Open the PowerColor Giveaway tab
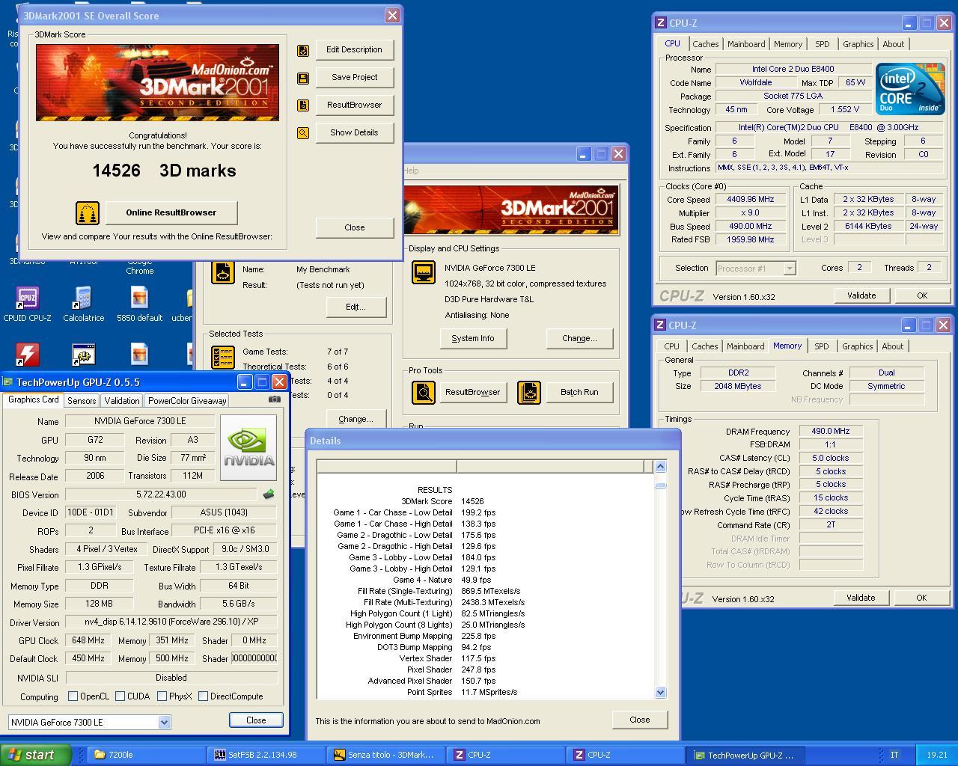The image size is (958, 766). [187, 401]
